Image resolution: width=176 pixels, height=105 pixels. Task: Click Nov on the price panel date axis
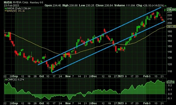pyautogui.click(x=68, y=76)
